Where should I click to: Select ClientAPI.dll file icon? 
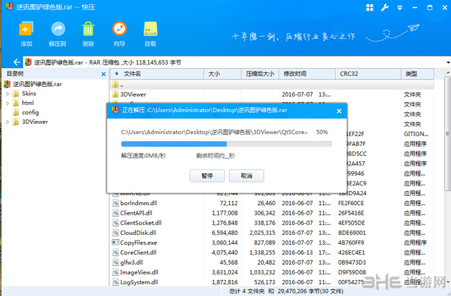(x=115, y=213)
